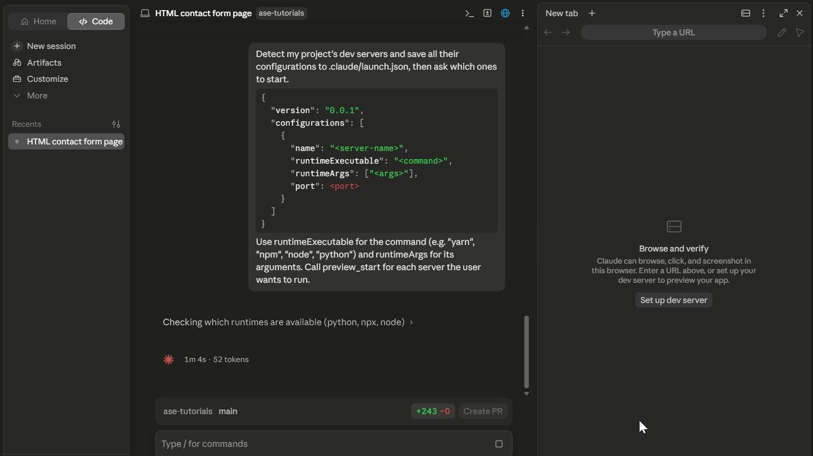The height and width of the screenshot is (456, 813).
Task: Focus the Type a URL field
Action: pos(673,33)
